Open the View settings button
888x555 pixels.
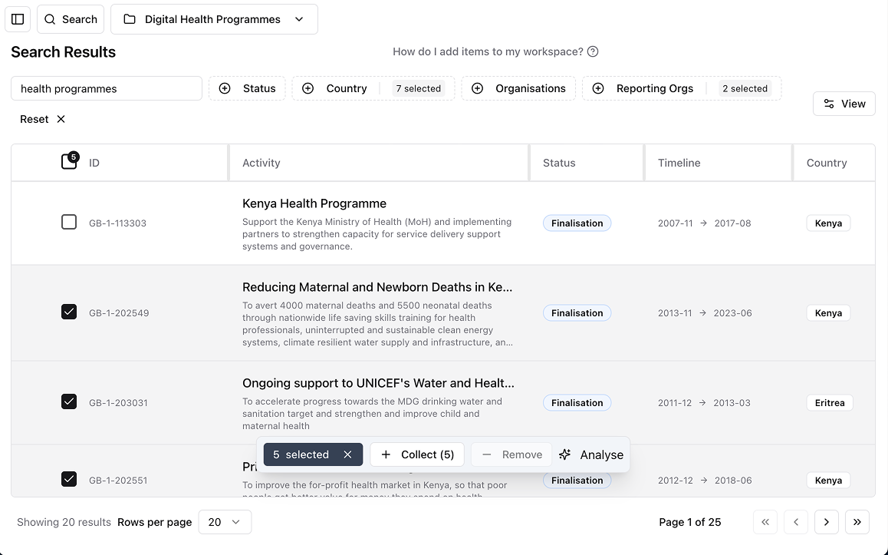(844, 104)
